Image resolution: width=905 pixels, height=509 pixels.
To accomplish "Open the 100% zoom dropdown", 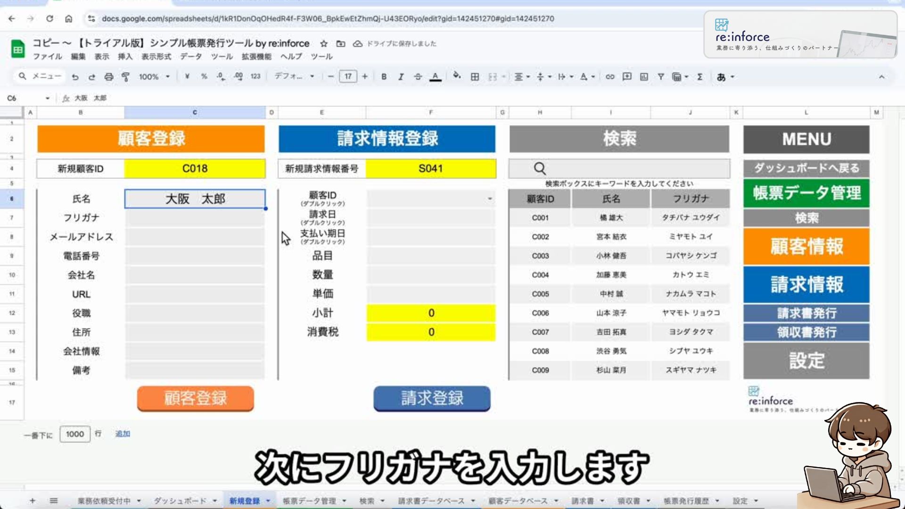I will (154, 77).
